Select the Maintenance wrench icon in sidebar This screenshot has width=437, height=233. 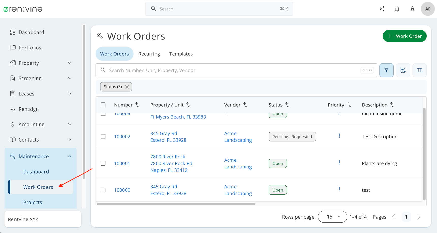tap(13, 156)
